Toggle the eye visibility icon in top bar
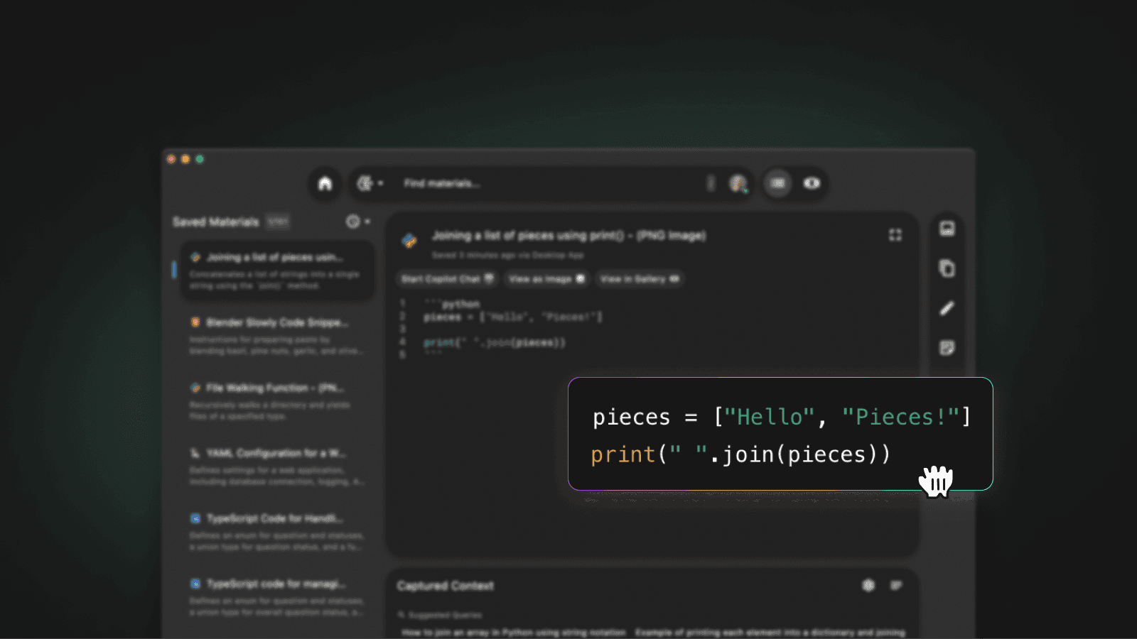This screenshot has width=1137, height=639. 812,183
